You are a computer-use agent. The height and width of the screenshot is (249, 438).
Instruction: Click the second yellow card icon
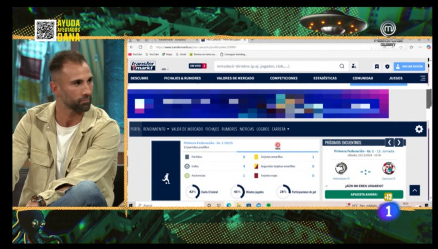(x=256, y=166)
